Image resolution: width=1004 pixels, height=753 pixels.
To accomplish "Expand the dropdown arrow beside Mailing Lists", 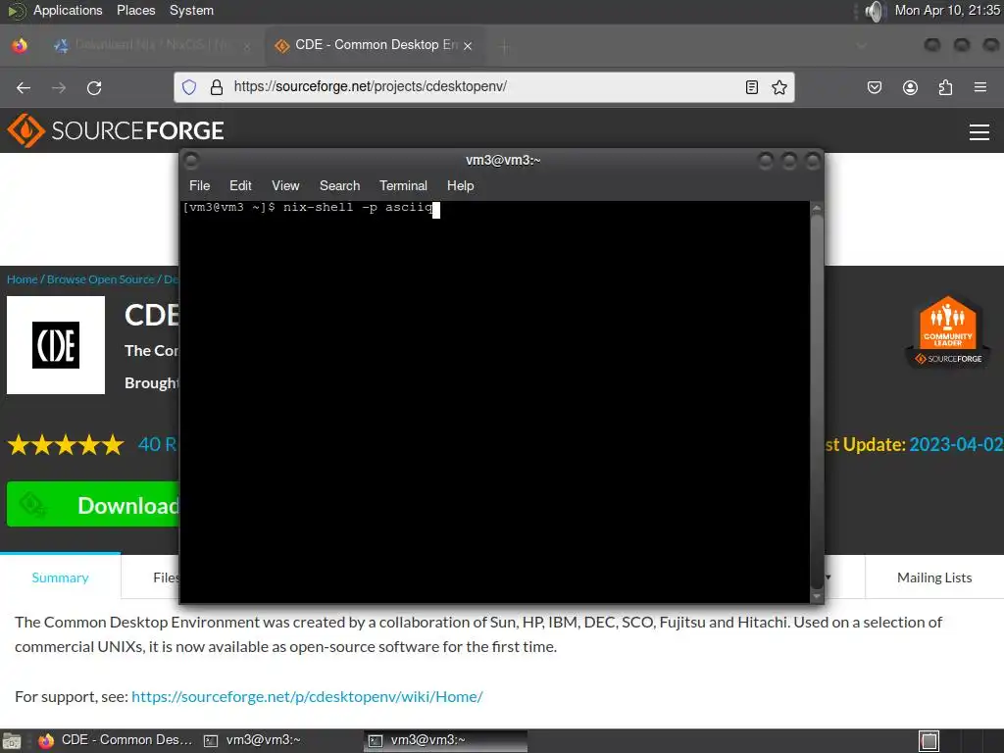I will point(828,577).
